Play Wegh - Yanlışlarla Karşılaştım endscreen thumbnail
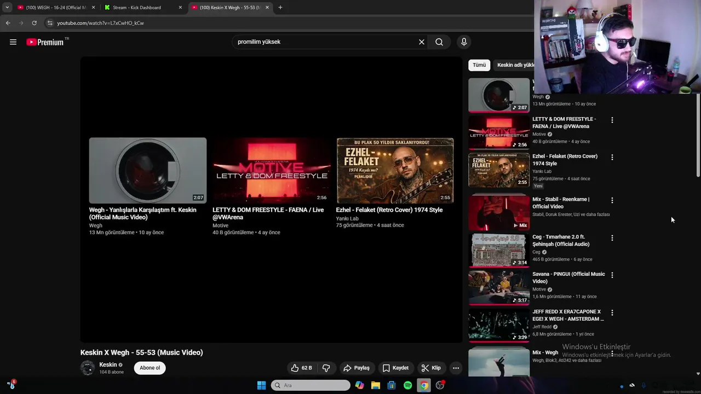The height and width of the screenshot is (394, 701). pos(148,170)
